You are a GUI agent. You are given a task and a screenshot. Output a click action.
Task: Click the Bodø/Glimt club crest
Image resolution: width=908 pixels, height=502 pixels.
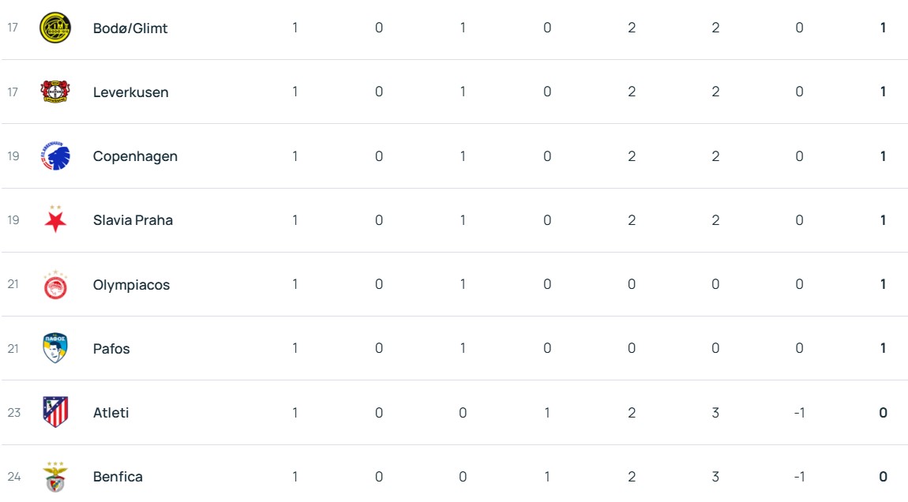(55, 28)
